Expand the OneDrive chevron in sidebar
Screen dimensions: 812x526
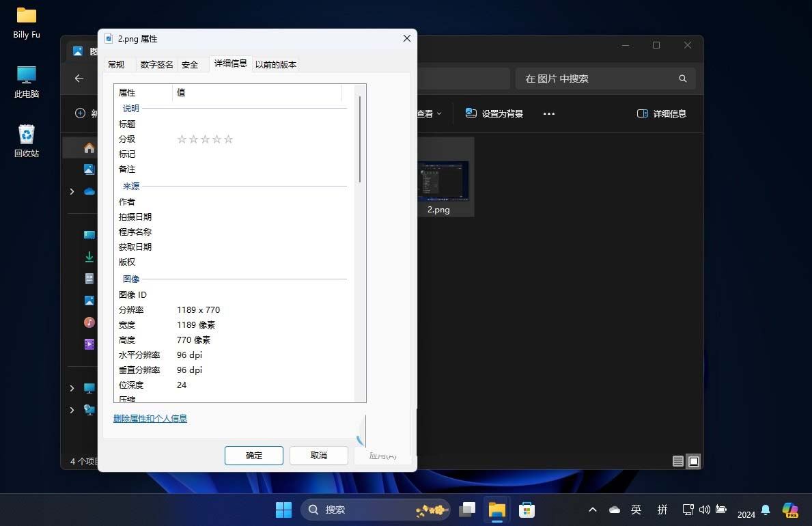tap(72, 191)
